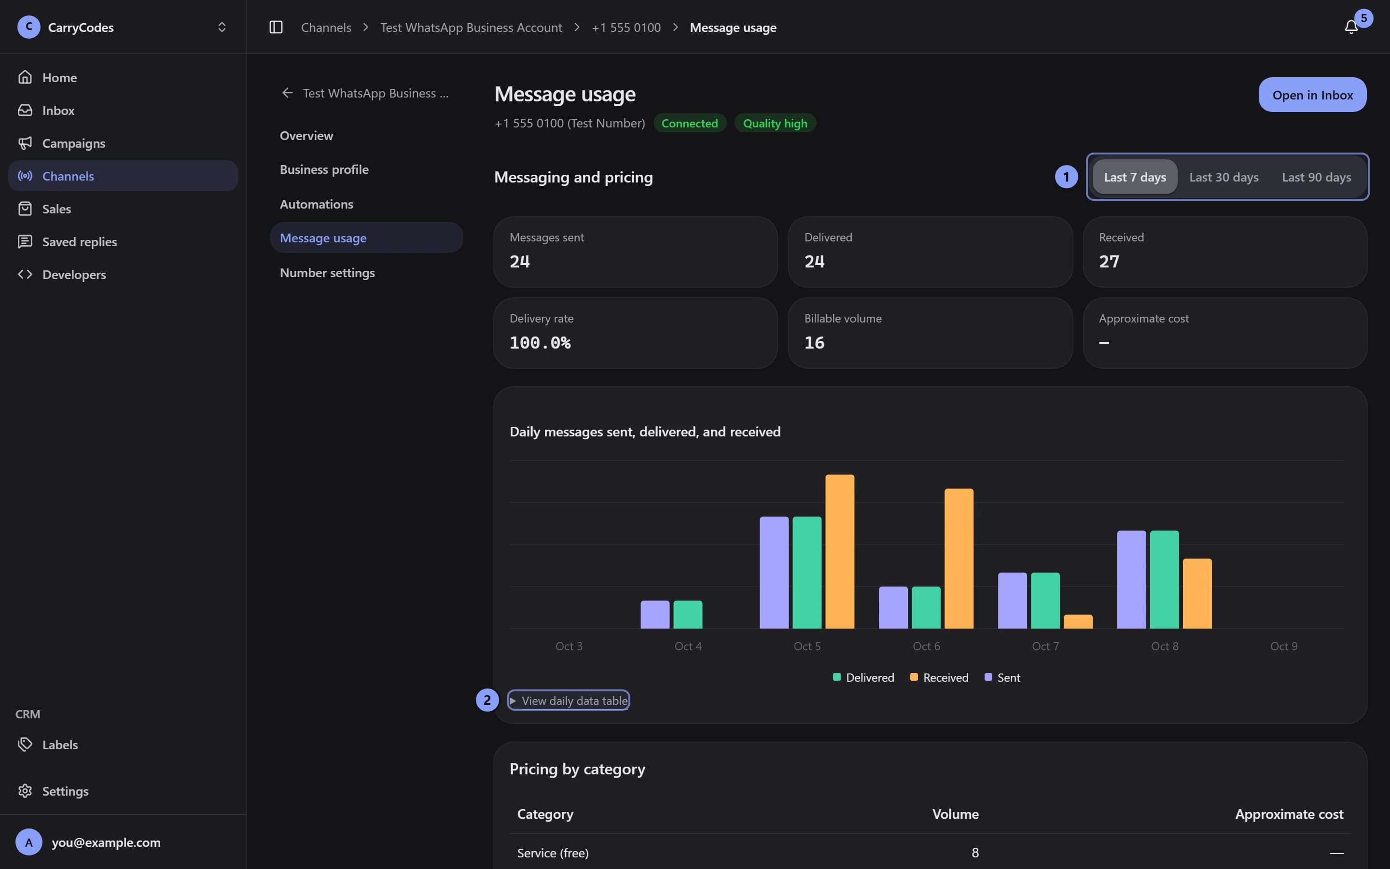The height and width of the screenshot is (869, 1390).
Task: Click the Billable volume card
Action: [x=930, y=333]
